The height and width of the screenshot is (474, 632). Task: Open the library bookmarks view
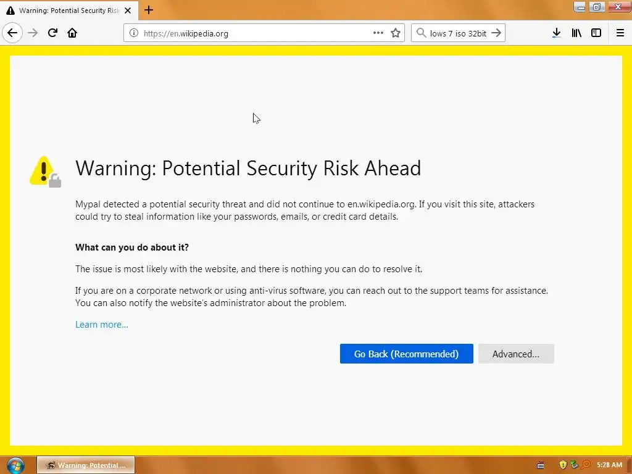[x=576, y=33]
